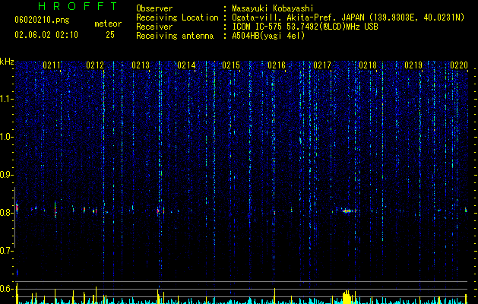Click the 0.9 kHz axis label

pyautogui.click(x=7, y=175)
